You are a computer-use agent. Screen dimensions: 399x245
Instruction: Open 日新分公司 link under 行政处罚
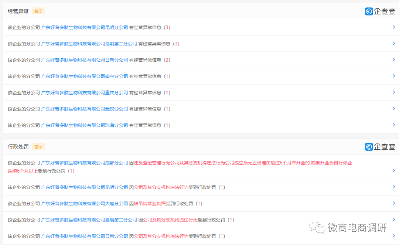85,236
